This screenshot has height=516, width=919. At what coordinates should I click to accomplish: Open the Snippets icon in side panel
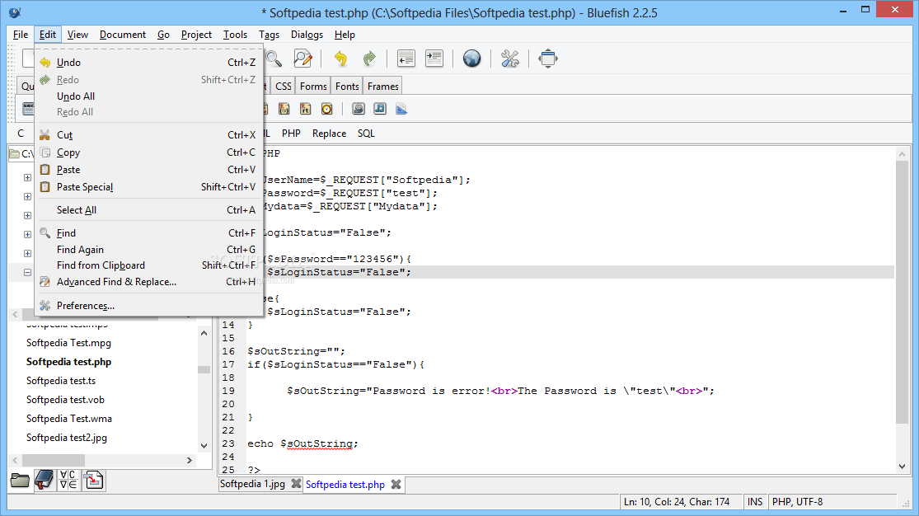93,481
